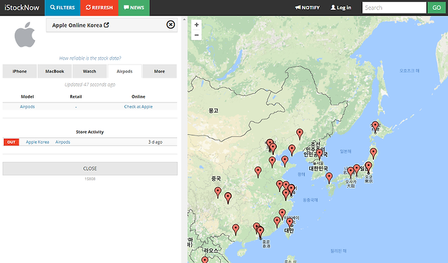Screen dimensions: 448x263
Task: Click the '3 d ago' activity time
Action: [x=155, y=142]
